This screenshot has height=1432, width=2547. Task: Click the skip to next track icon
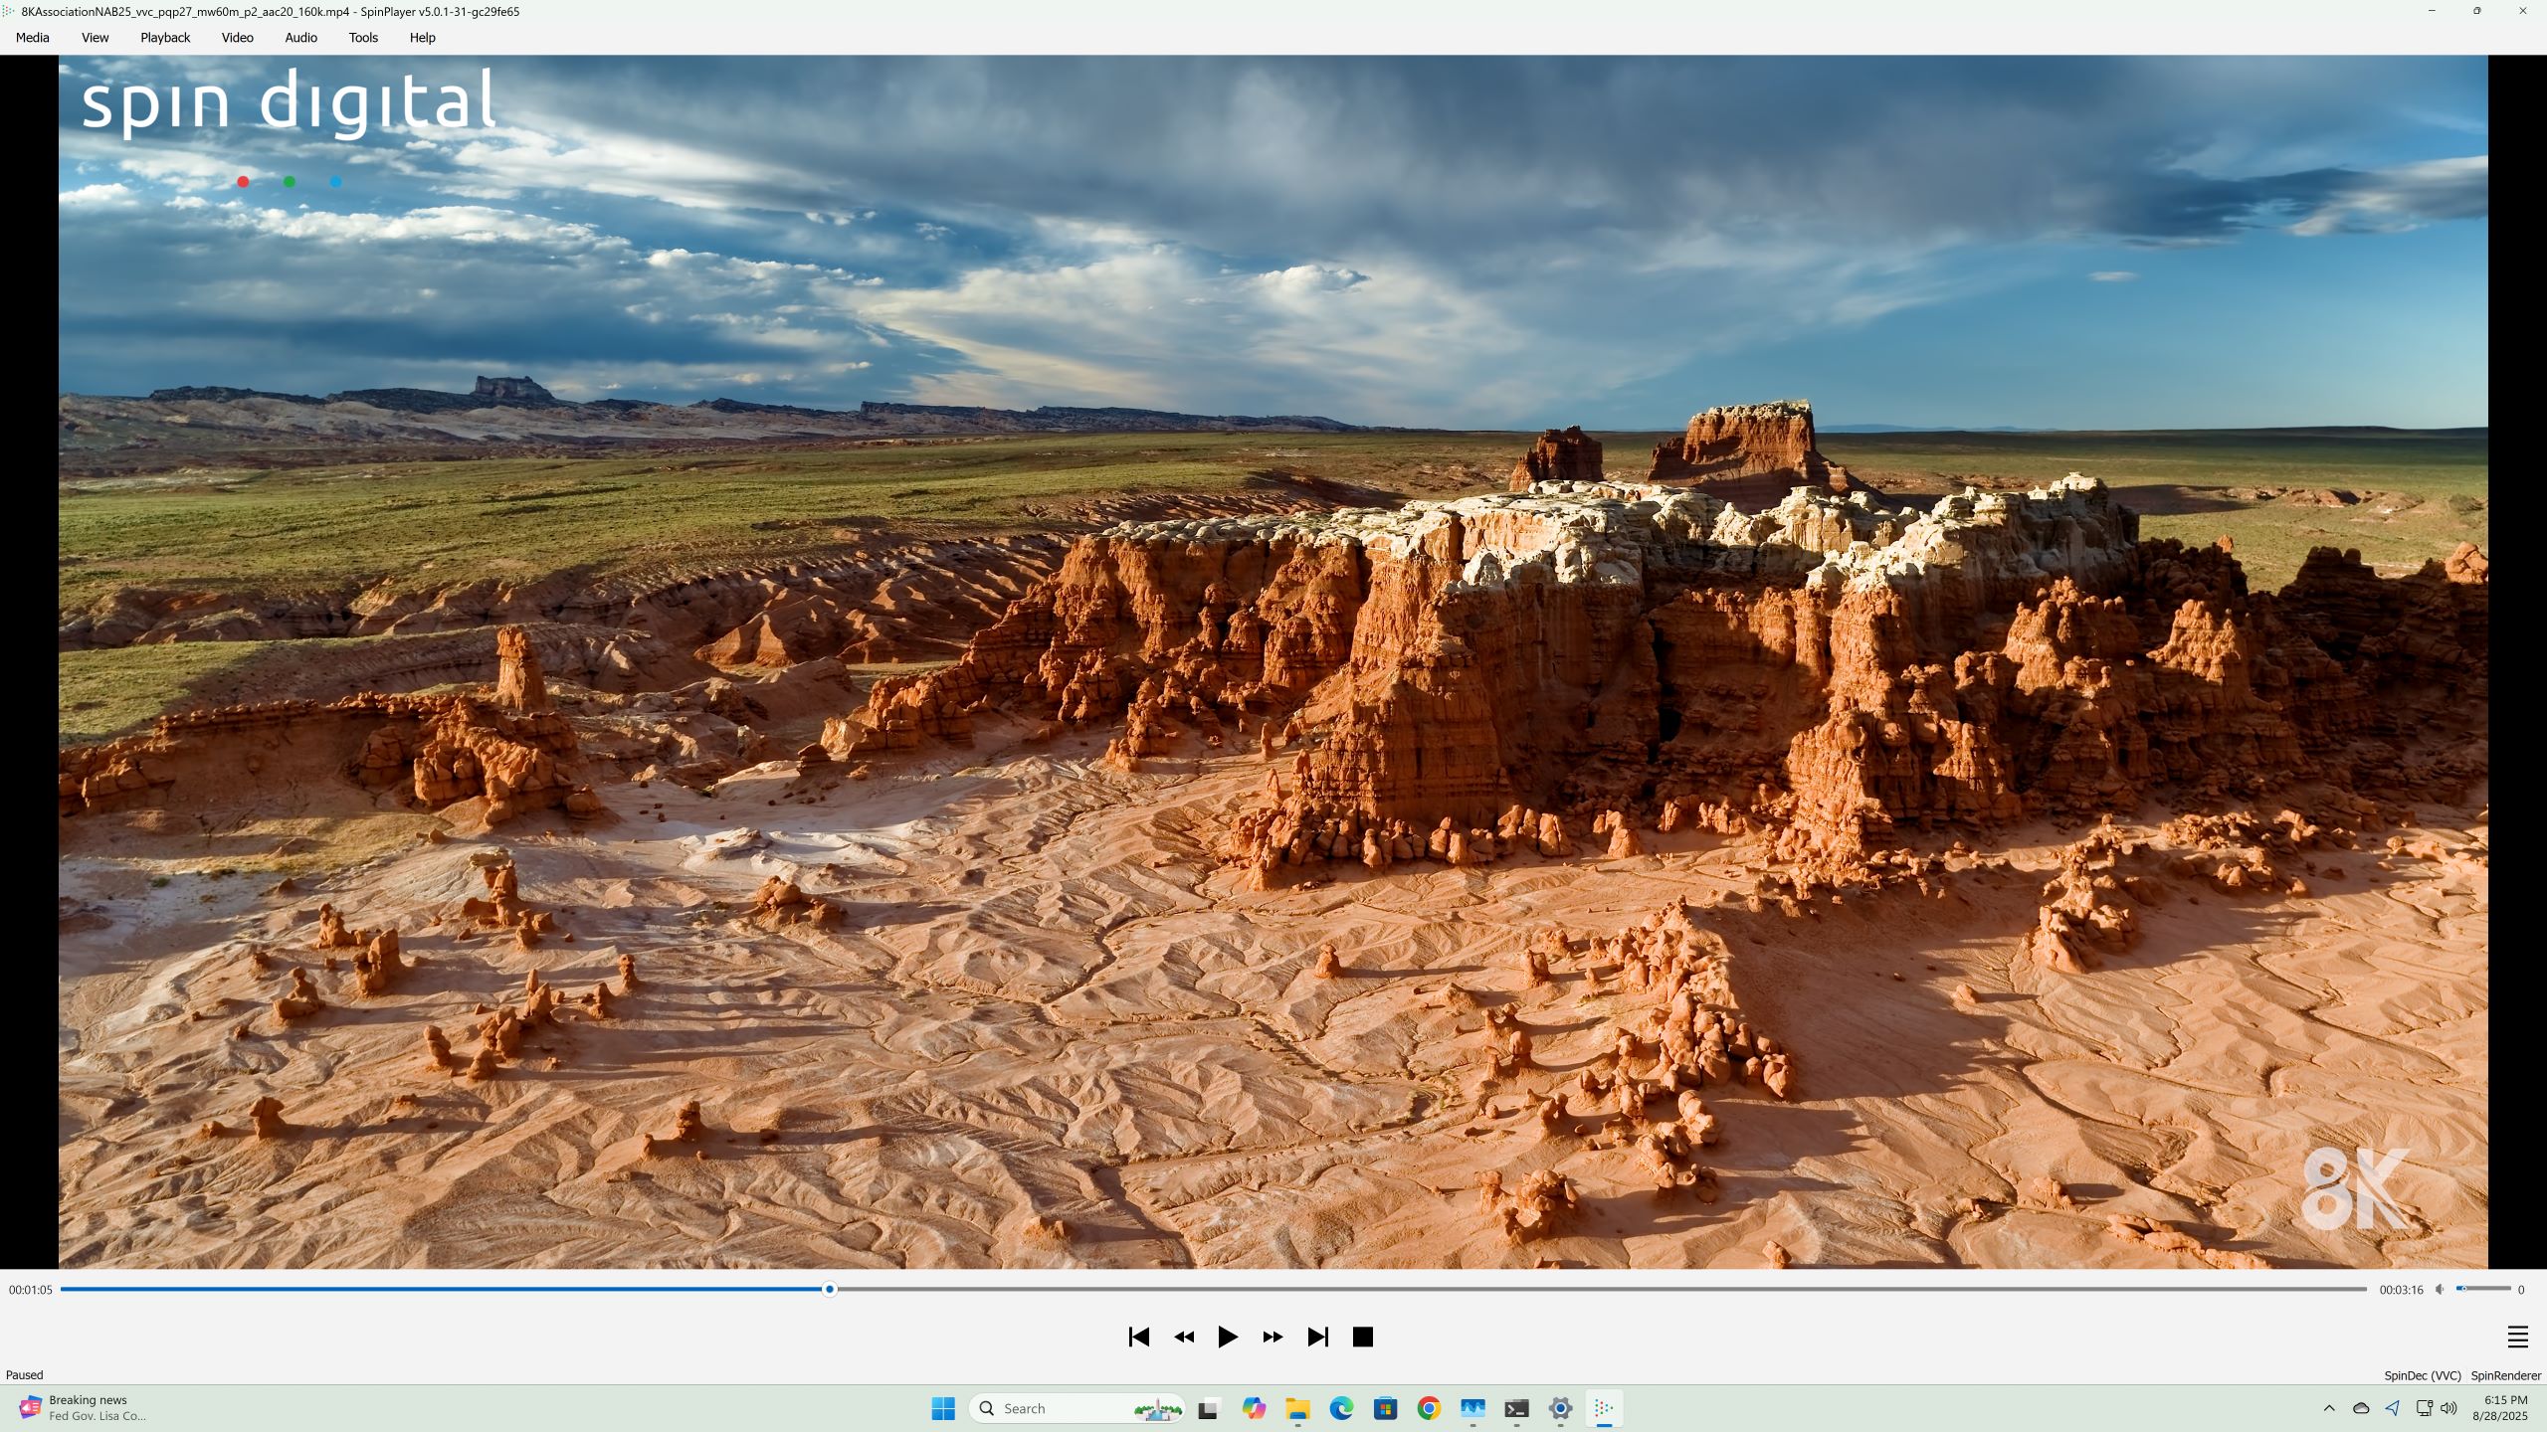tap(1317, 1337)
